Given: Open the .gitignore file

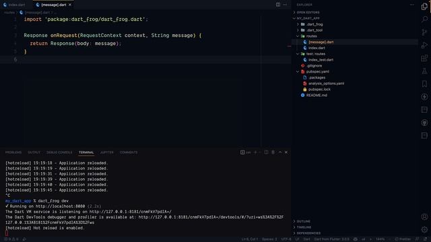Looking at the screenshot, I should pyautogui.click(x=314, y=66).
